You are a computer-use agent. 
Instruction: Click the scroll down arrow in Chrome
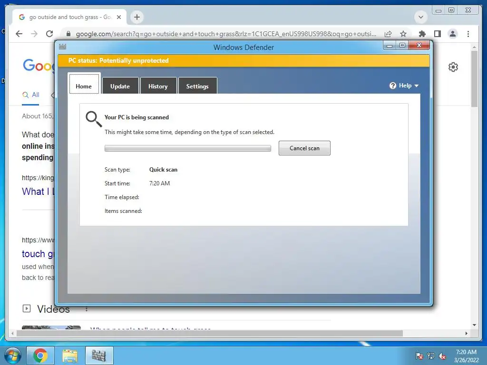474,325
